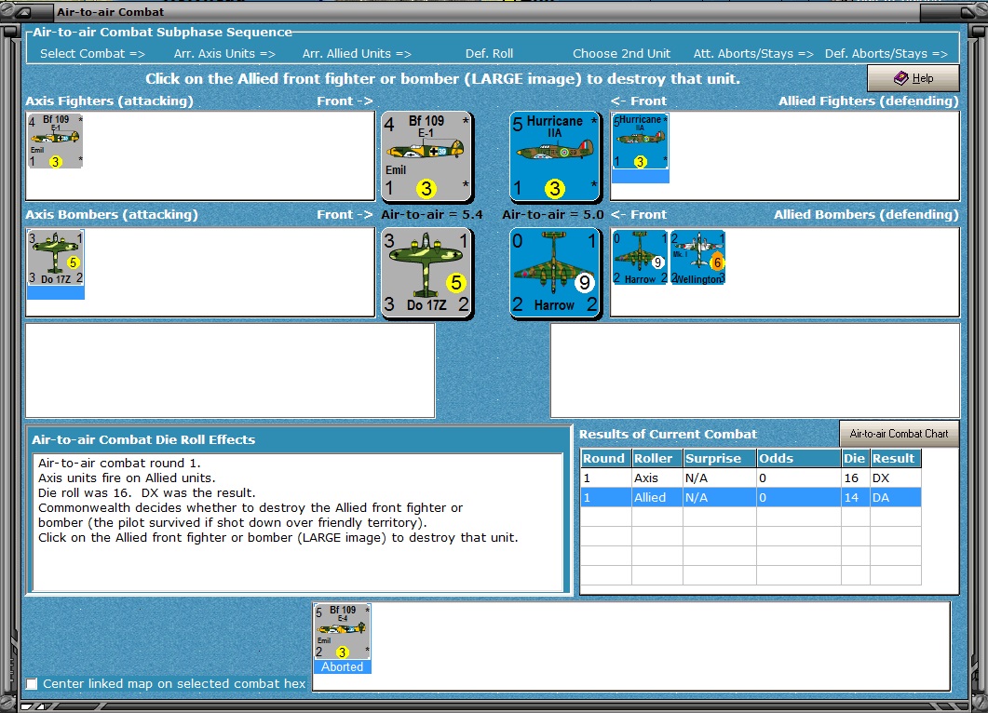This screenshot has height=713, width=988.
Task: Click the Die column header
Action: click(x=855, y=458)
